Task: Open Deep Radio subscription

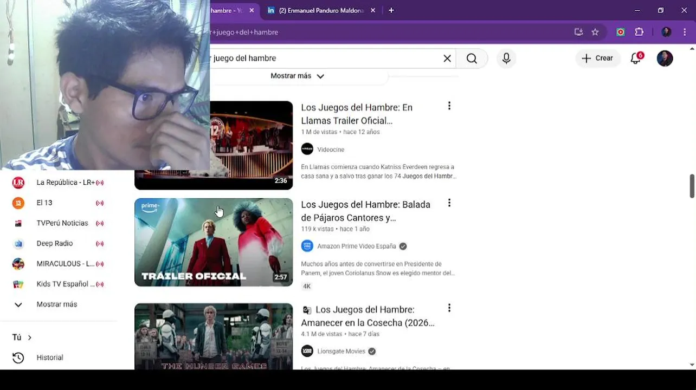Action: coord(59,243)
